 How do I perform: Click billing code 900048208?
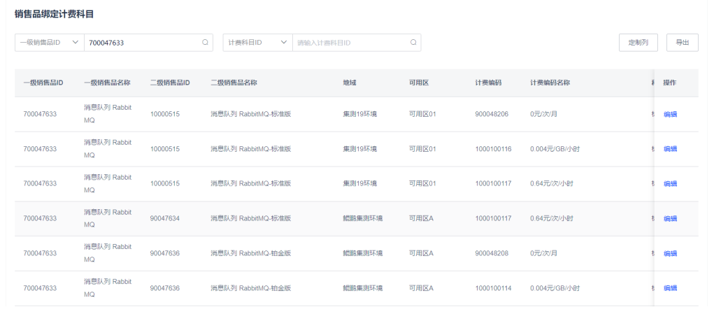click(492, 253)
